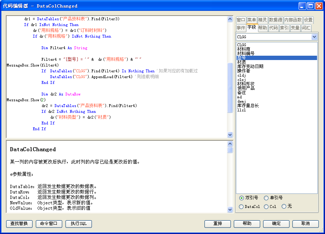The image size is (325, 234).
Task: Select the 单引号 radio button
Action: point(266,198)
